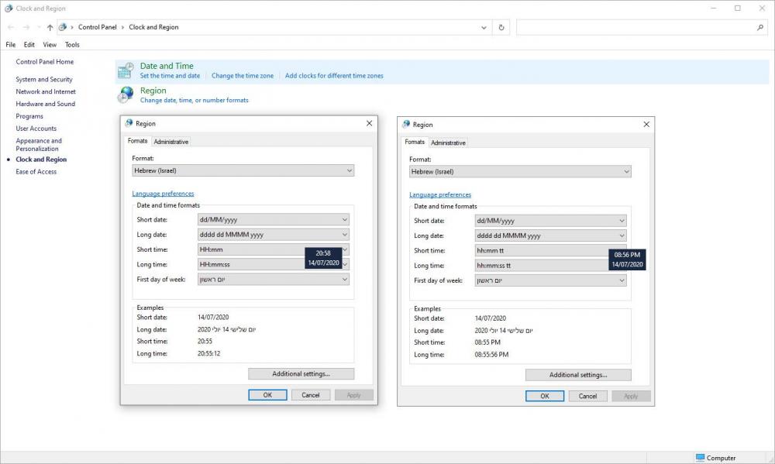
Task: Click Clock and Region breadcrumb in address bar
Action: [153, 27]
